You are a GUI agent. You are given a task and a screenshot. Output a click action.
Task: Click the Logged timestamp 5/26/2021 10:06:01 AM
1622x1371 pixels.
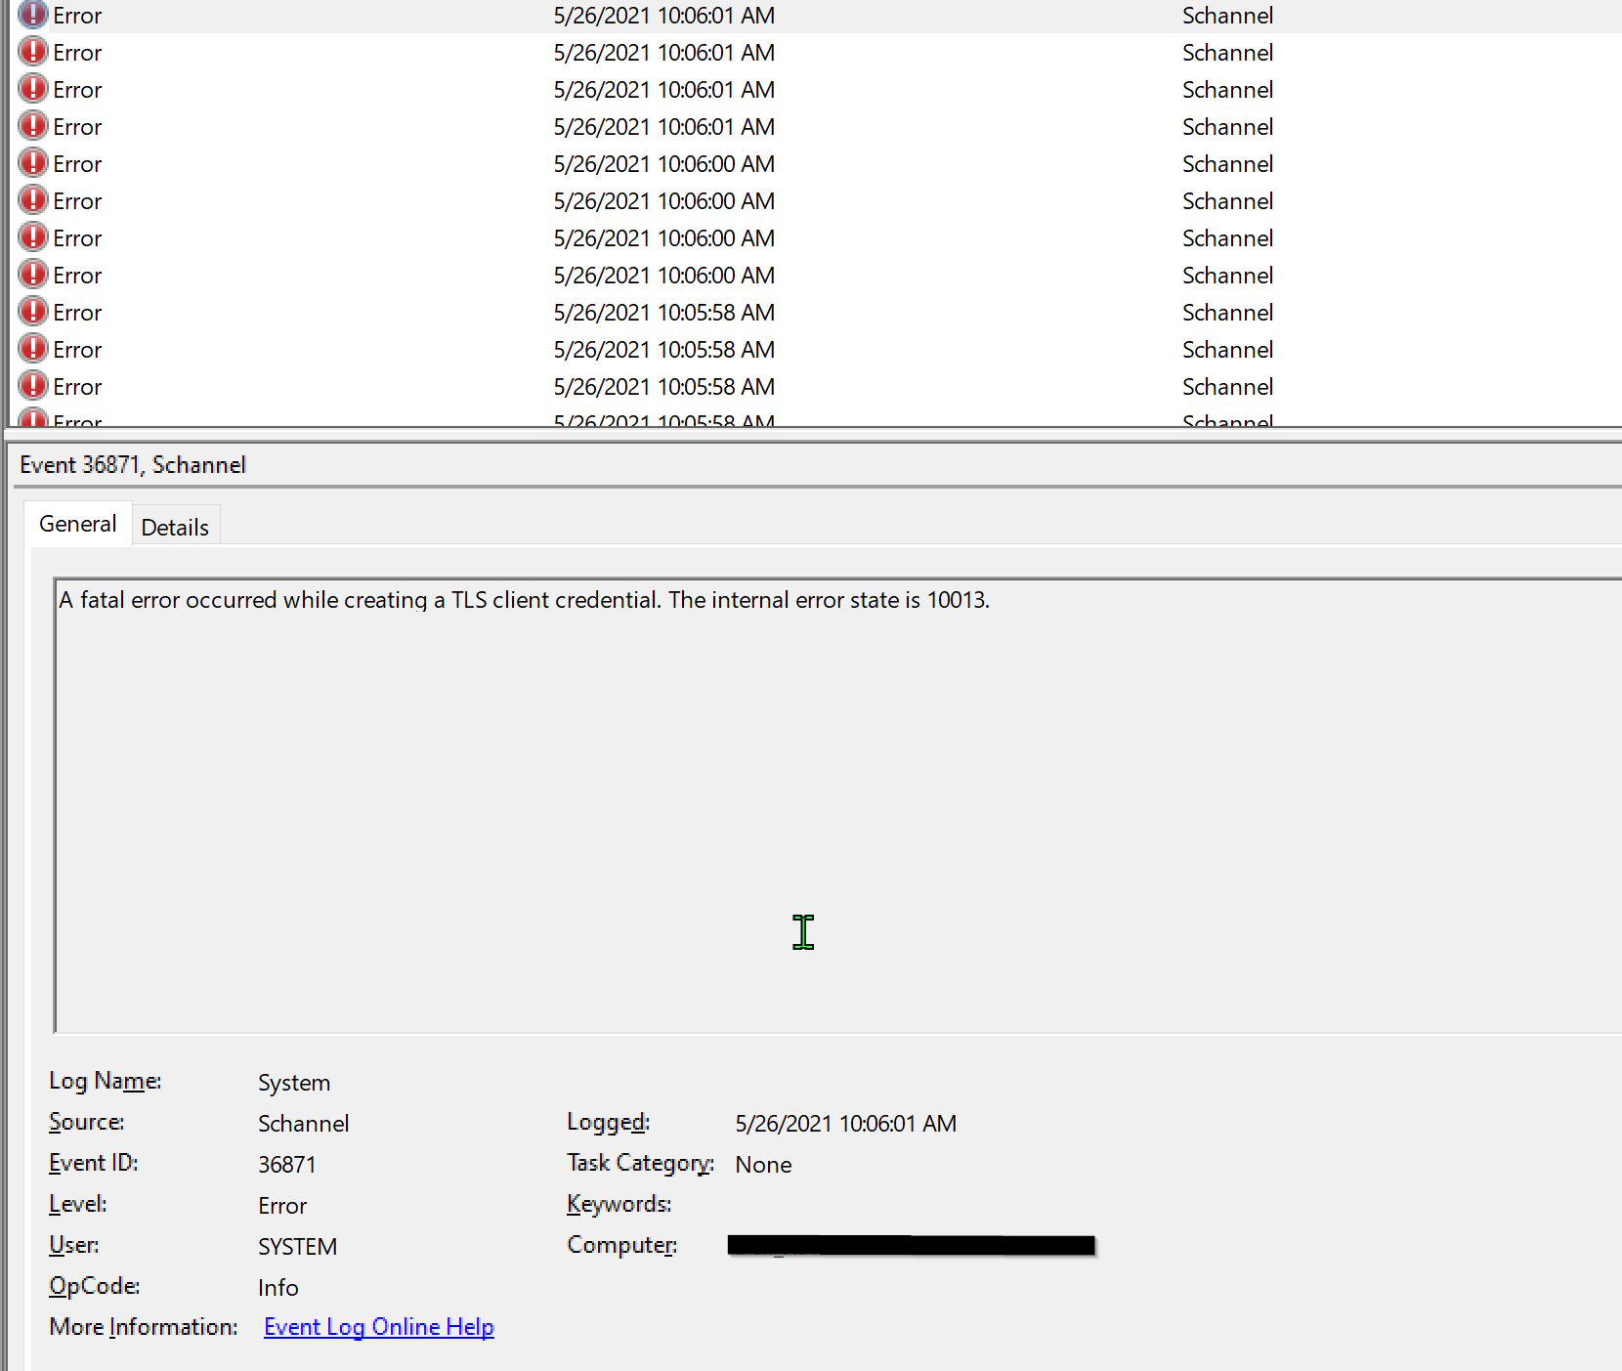(x=844, y=1123)
